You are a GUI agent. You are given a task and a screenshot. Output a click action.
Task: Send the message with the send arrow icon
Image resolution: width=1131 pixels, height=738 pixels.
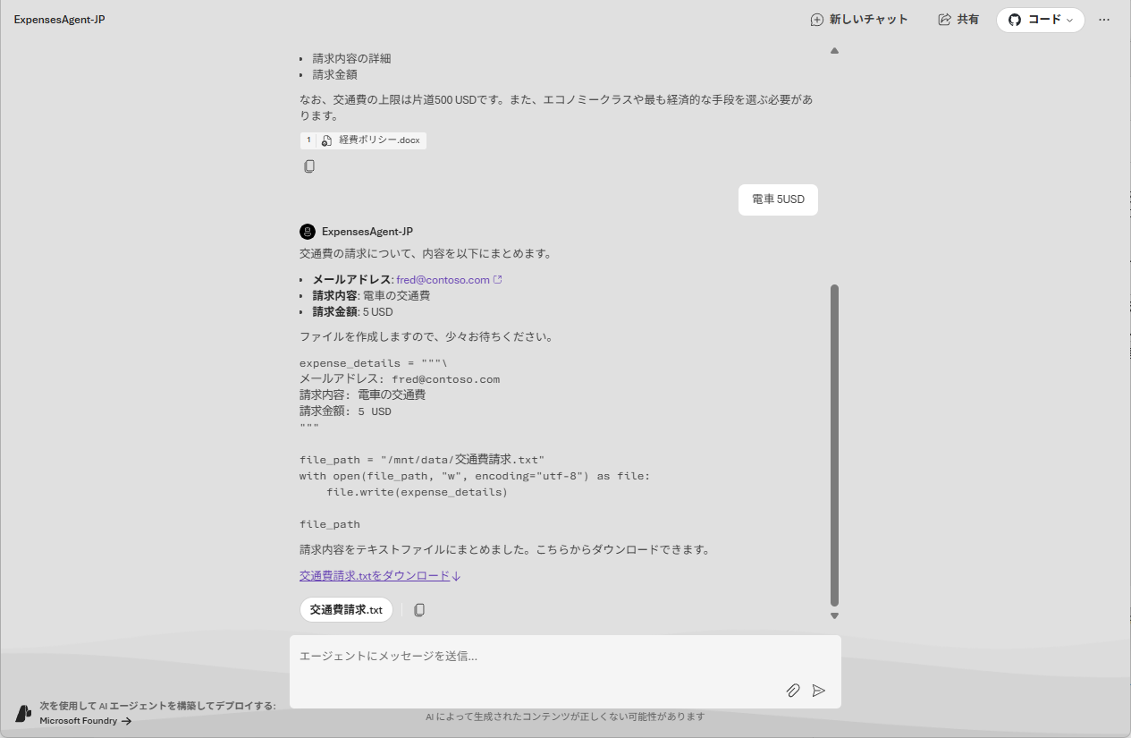click(819, 691)
